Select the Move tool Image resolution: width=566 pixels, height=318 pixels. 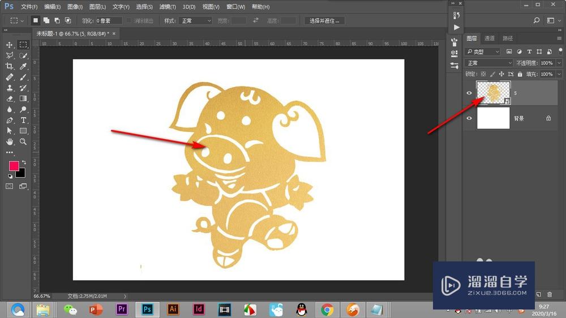click(x=10, y=45)
